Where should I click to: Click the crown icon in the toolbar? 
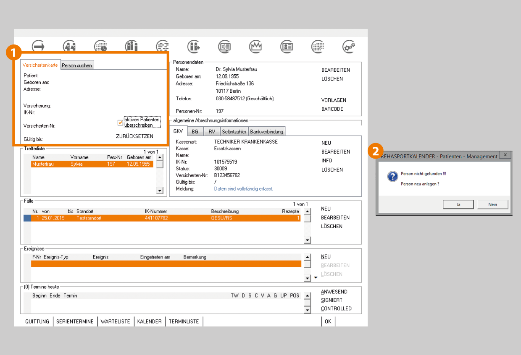click(255, 46)
